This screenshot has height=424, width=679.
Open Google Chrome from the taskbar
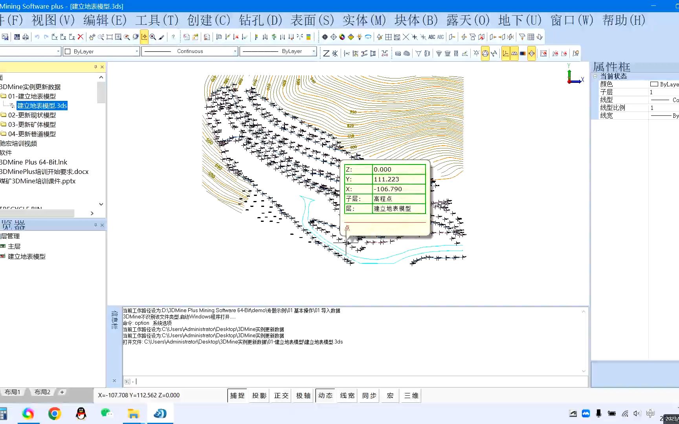(55, 414)
